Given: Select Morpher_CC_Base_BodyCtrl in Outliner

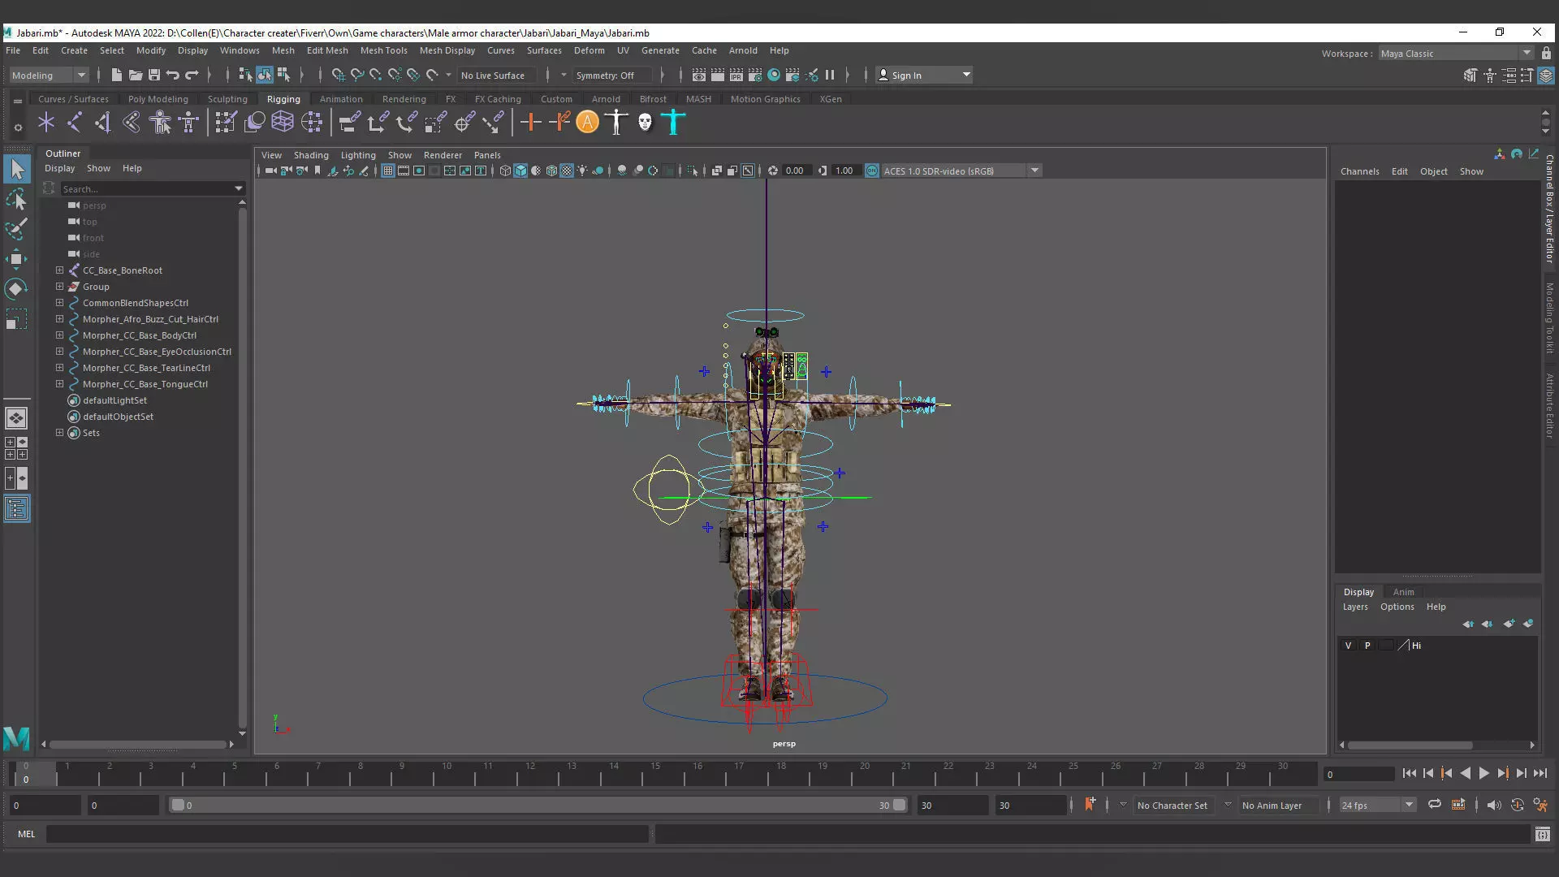Looking at the screenshot, I should [139, 335].
